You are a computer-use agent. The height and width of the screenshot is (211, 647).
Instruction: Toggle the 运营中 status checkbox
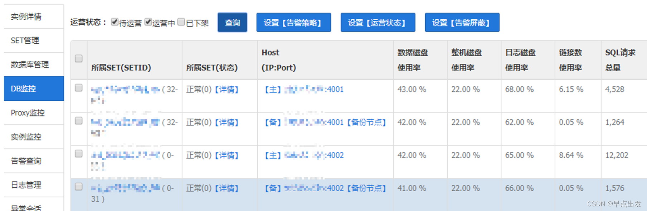click(x=148, y=22)
